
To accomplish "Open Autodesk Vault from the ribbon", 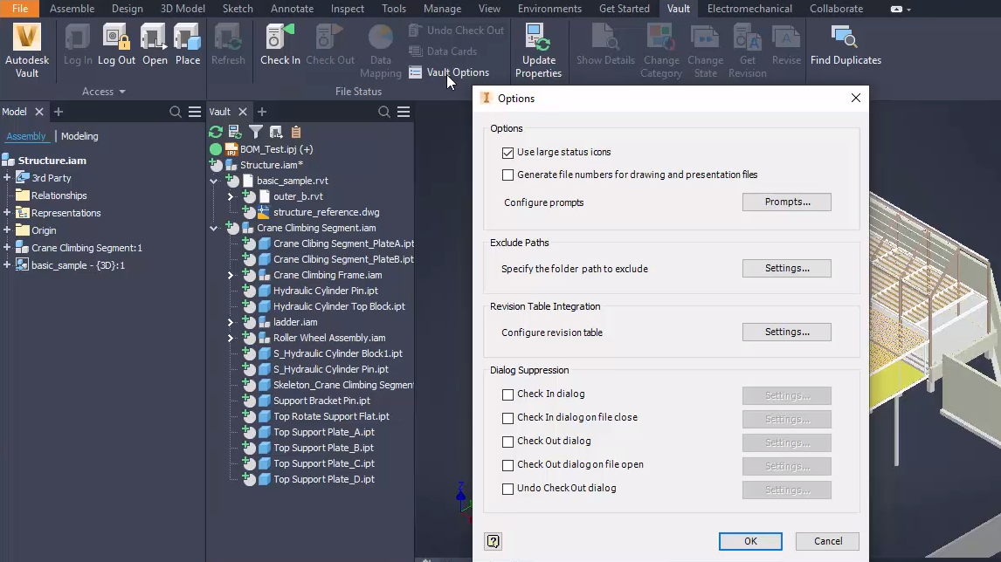I will (x=27, y=51).
